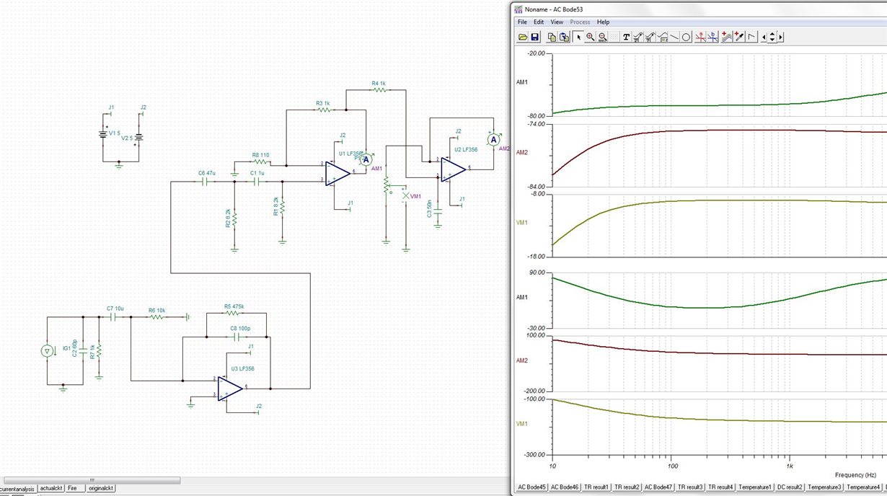The height and width of the screenshot is (496, 887).
Task: Click the flag-shaped toolbar icon
Action: (x=751, y=37)
